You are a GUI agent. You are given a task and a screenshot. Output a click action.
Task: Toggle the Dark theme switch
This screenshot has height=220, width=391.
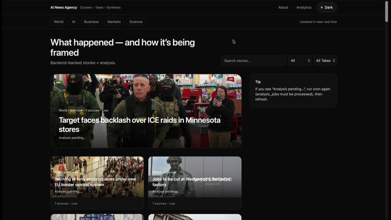327,7
